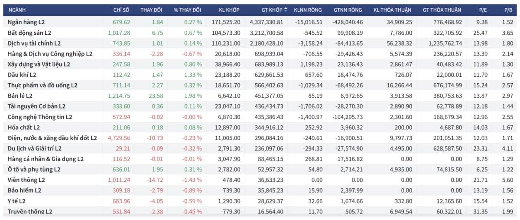Image resolution: width=520 pixels, height=220 pixels.
Task: Click the % THAY ĐỔI column header
Action: pos(187,10)
